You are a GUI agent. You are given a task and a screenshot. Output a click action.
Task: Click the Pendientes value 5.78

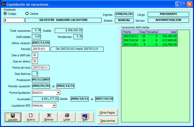click(78, 37)
